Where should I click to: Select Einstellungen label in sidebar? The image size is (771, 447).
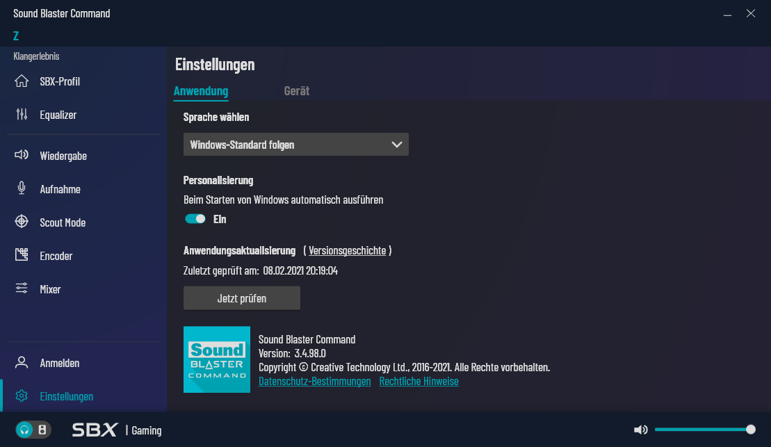coord(66,396)
